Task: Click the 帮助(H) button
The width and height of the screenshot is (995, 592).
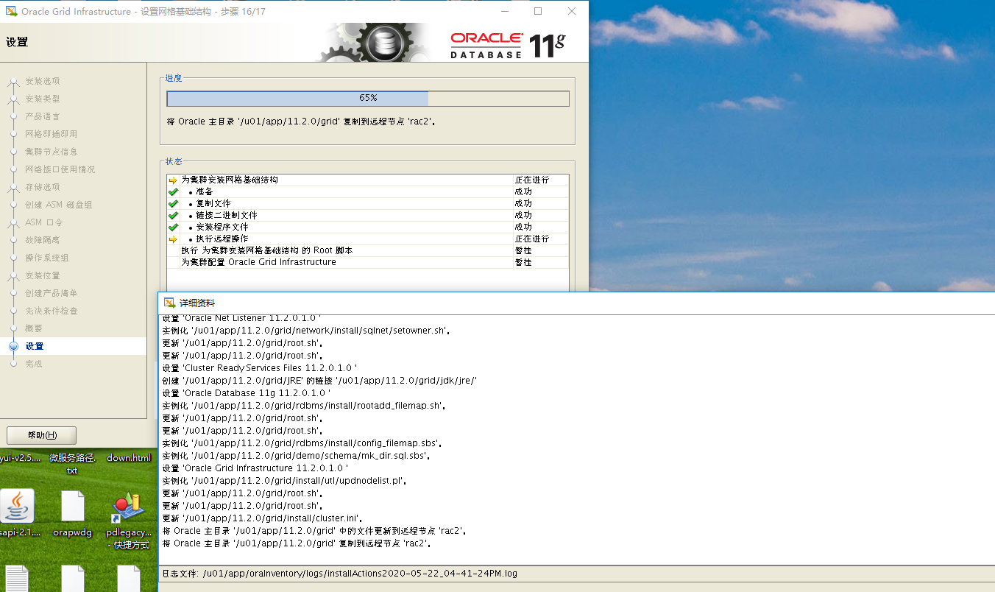Action: [41, 435]
